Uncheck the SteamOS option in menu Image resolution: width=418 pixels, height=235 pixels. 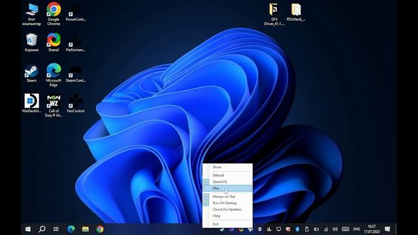(x=227, y=181)
